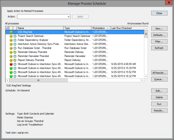Sort the list by the Type column

[77, 28]
